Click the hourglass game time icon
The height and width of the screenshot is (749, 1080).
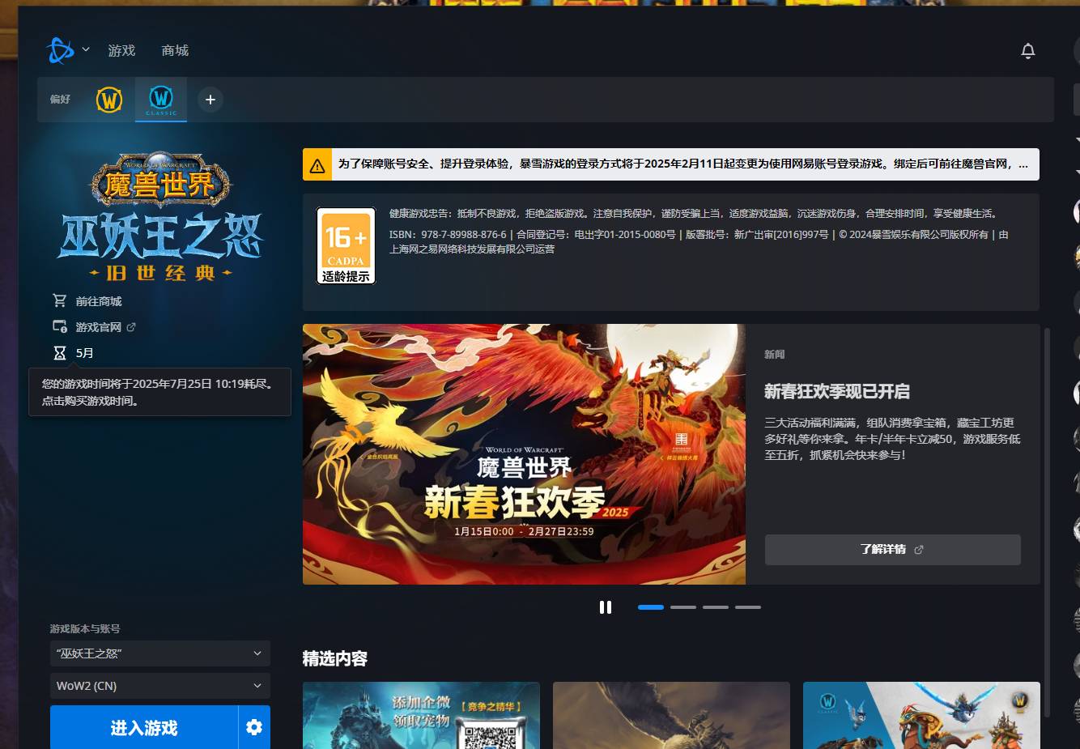coord(60,353)
